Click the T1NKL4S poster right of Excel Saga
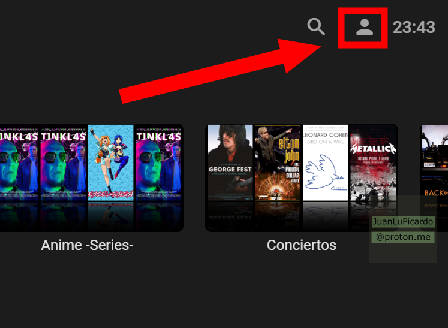Viewport: 448px width, 328px height. pos(158,163)
